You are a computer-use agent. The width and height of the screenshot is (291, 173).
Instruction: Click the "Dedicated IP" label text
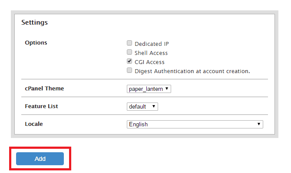pos(152,44)
